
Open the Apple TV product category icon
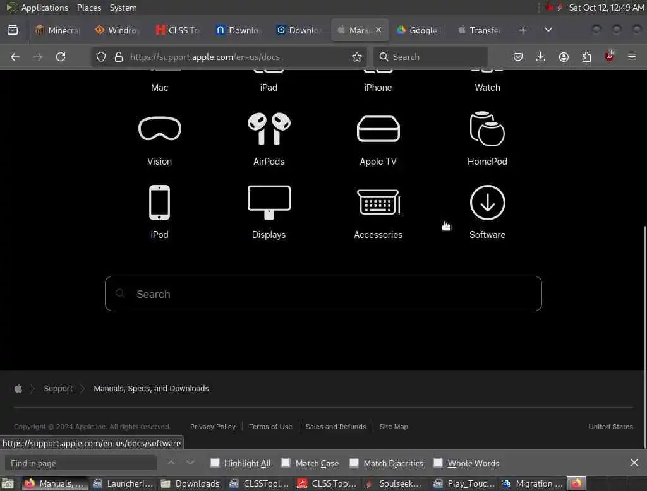click(x=378, y=129)
